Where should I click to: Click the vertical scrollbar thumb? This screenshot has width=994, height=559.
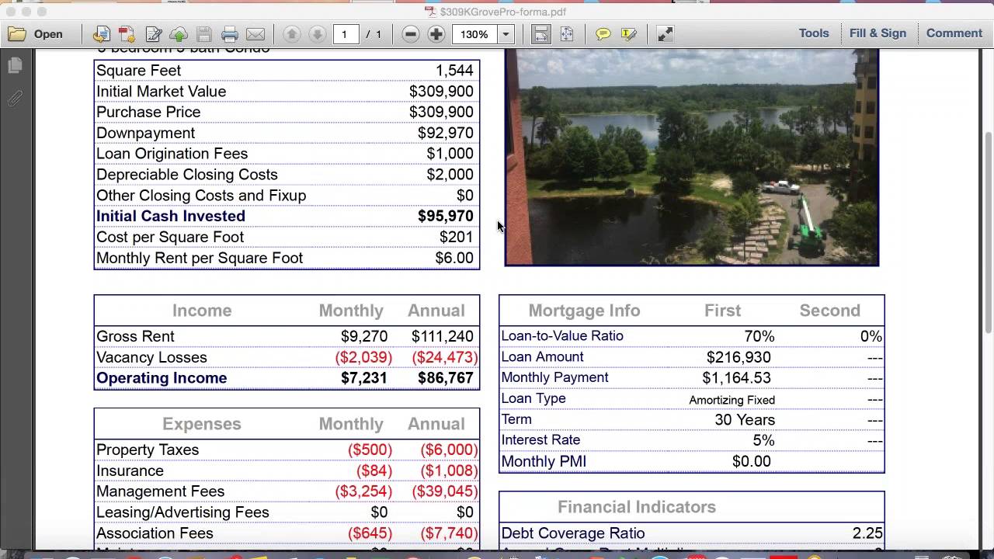tap(989, 233)
